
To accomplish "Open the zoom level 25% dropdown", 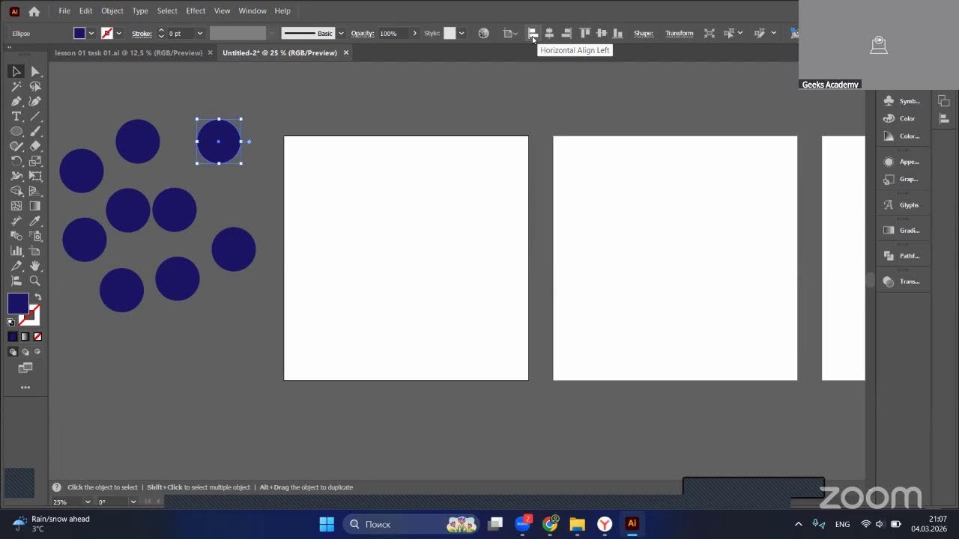I will point(88,502).
